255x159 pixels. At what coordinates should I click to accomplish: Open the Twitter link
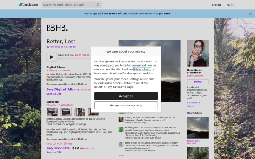191,106
